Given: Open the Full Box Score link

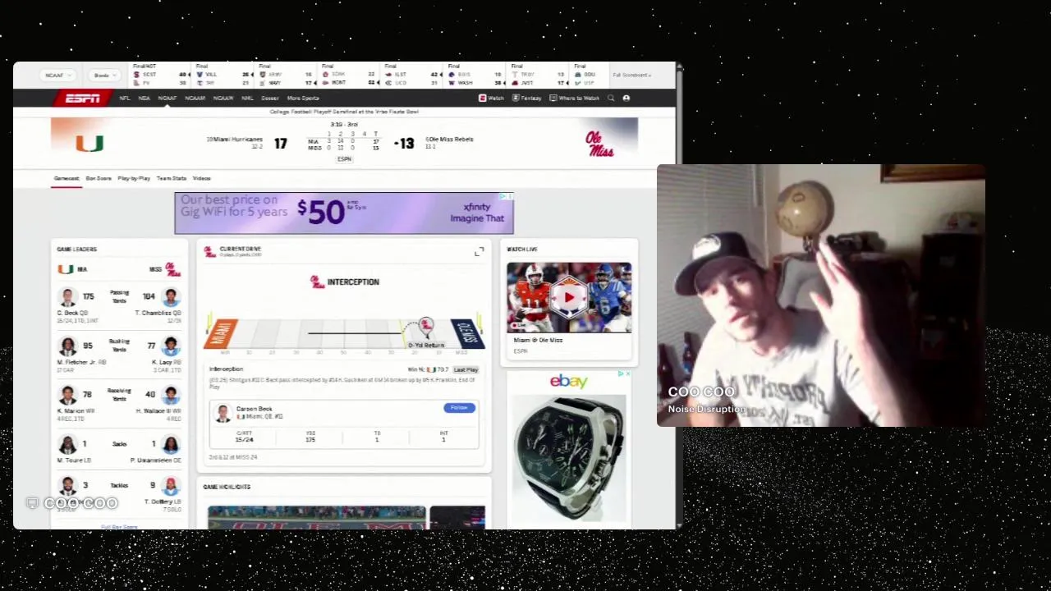Looking at the screenshot, I should [119, 526].
